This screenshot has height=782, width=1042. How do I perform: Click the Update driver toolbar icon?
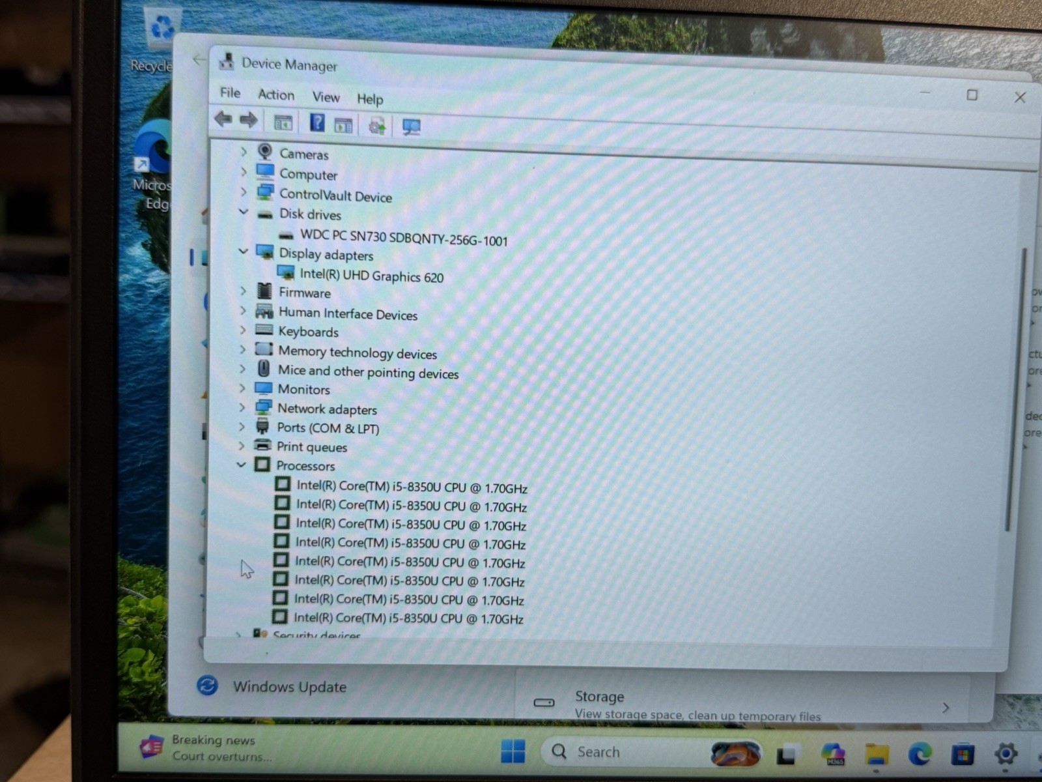pyautogui.click(x=377, y=125)
